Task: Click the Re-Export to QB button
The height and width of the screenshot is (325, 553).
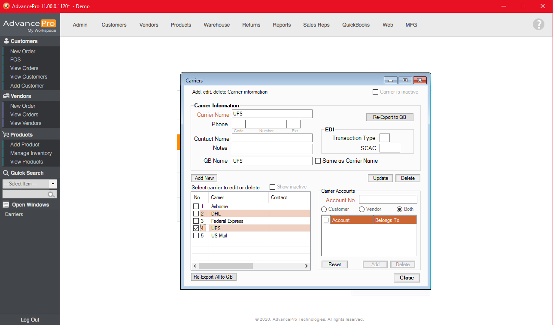Action: pos(389,117)
